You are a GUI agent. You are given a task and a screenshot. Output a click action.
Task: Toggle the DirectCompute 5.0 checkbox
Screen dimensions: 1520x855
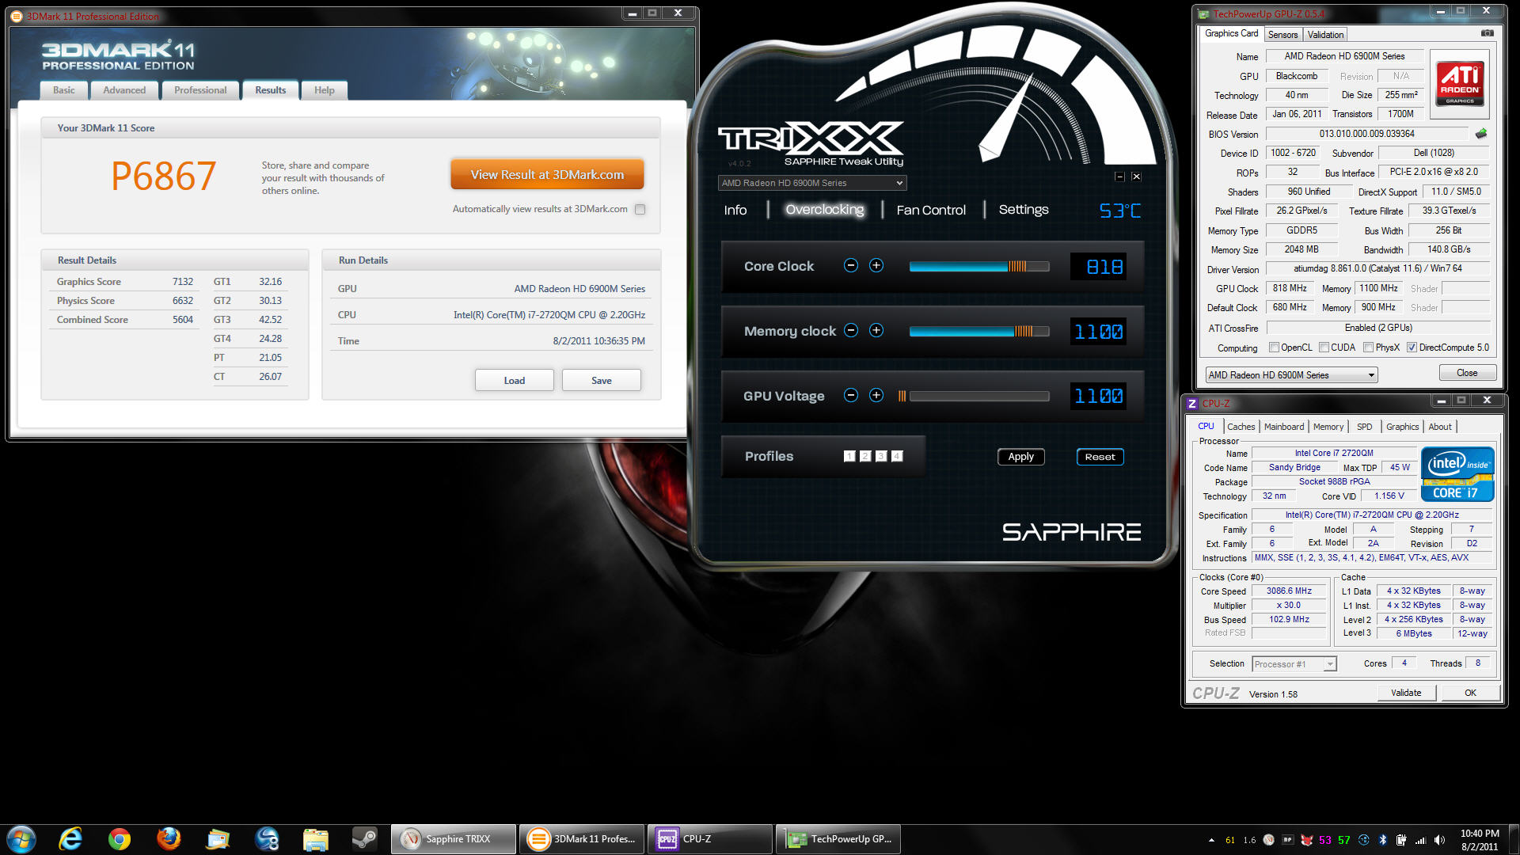(1412, 348)
